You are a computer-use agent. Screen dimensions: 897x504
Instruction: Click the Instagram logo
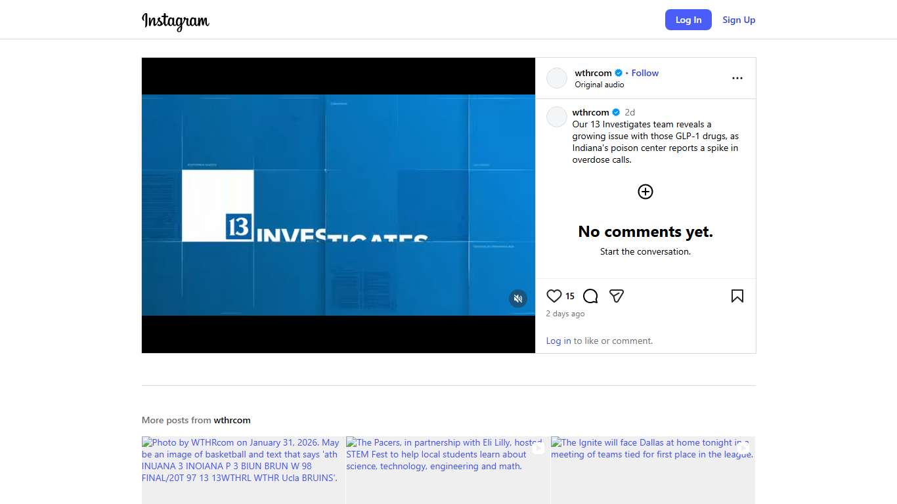coord(175,21)
